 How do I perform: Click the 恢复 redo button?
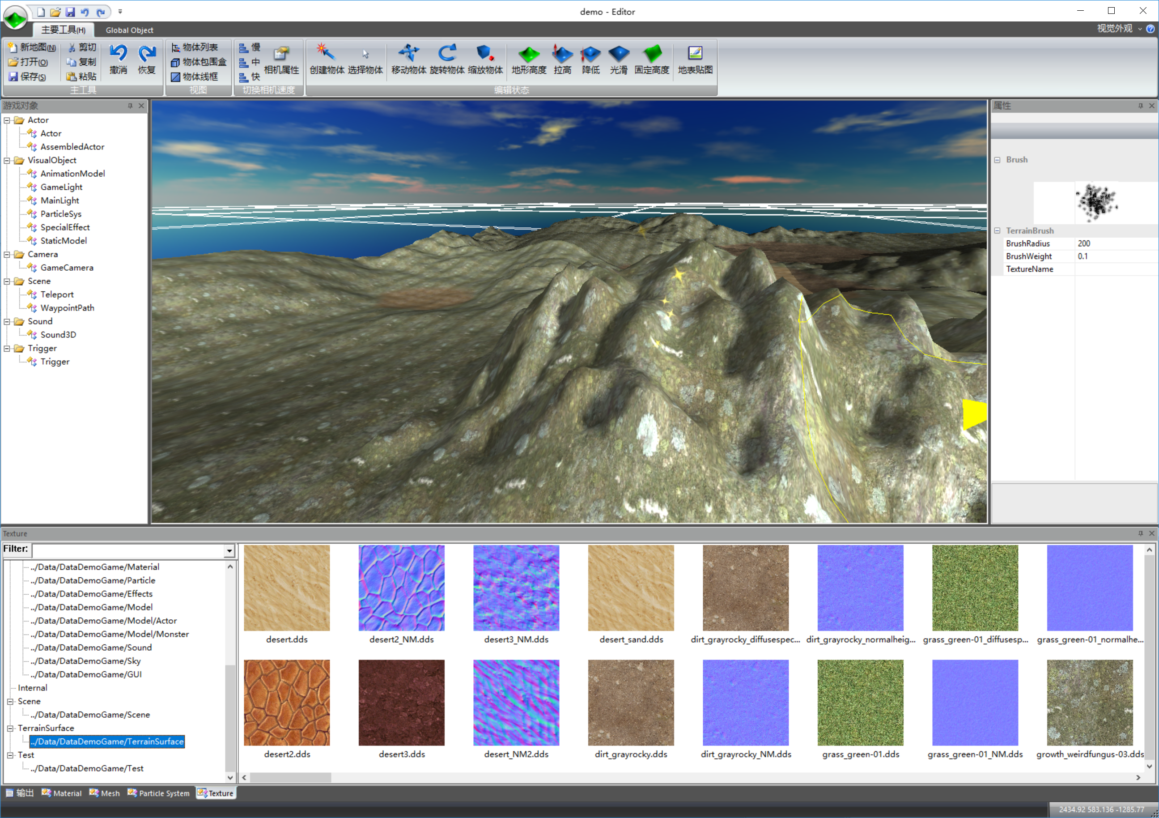point(146,60)
